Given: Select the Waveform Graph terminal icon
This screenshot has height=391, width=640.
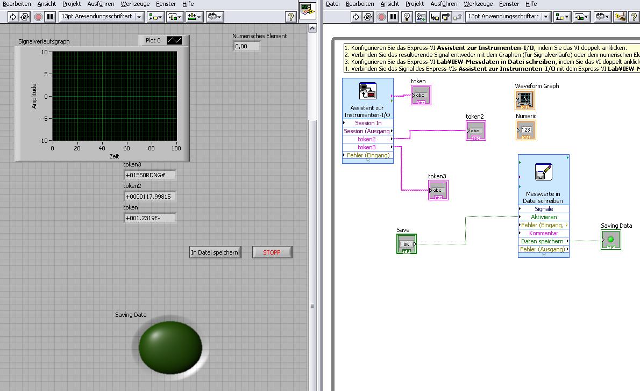Looking at the screenshot, I should (x=525, y=100).
